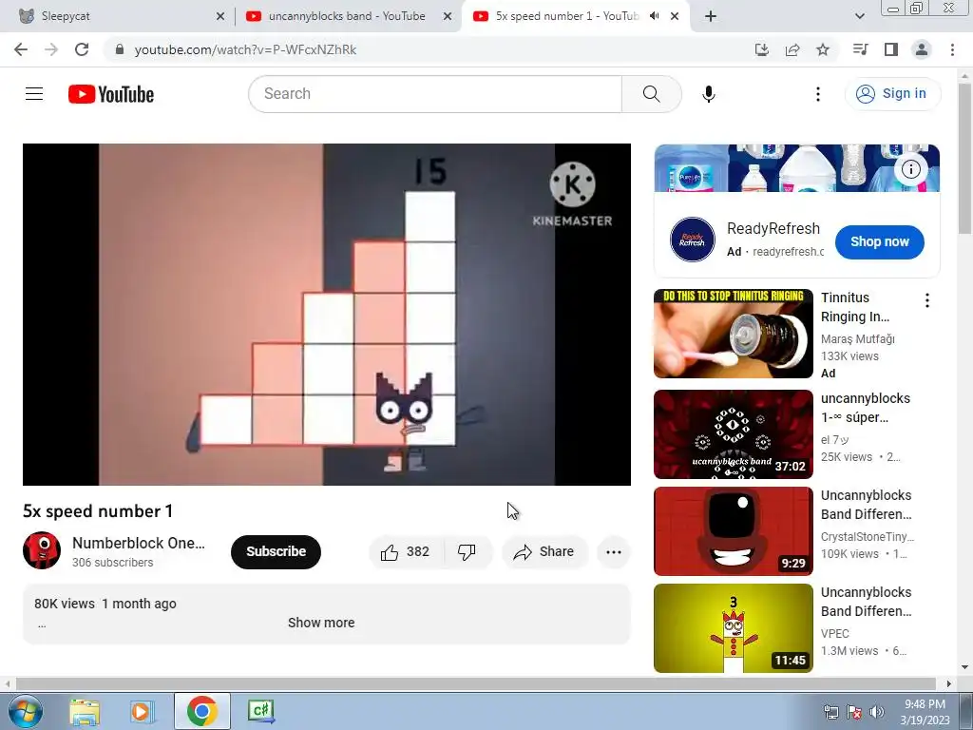Click horizontal page scrollbar
This screenshot has width=973, height=730.
coord(475,683)
